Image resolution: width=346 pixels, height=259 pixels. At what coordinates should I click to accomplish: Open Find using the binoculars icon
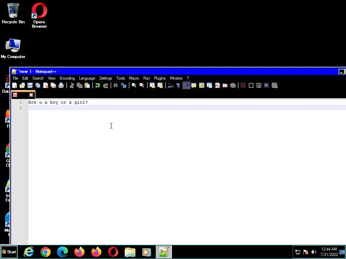[x=116, y=85]
